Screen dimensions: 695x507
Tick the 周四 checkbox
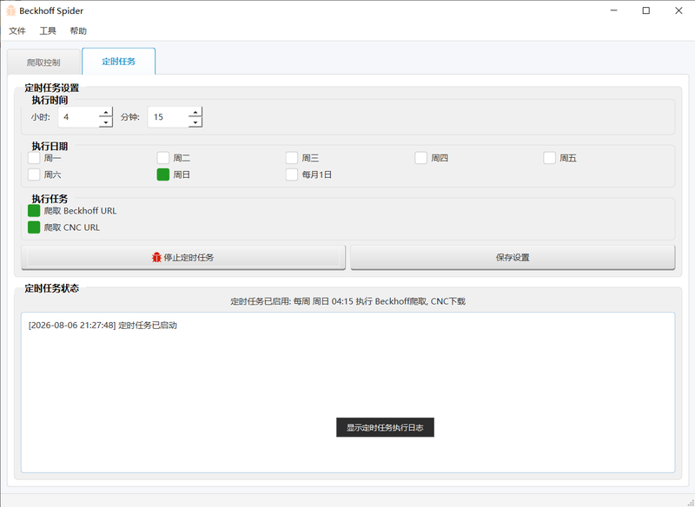(x=420, y=158)
